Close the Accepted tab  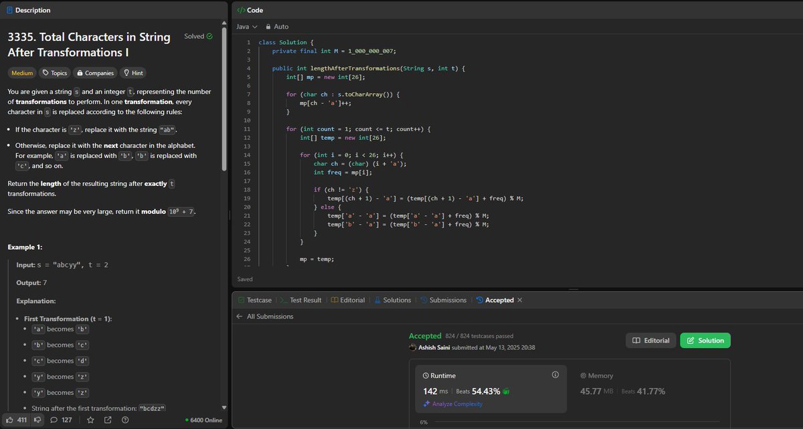tap(520, 300)
